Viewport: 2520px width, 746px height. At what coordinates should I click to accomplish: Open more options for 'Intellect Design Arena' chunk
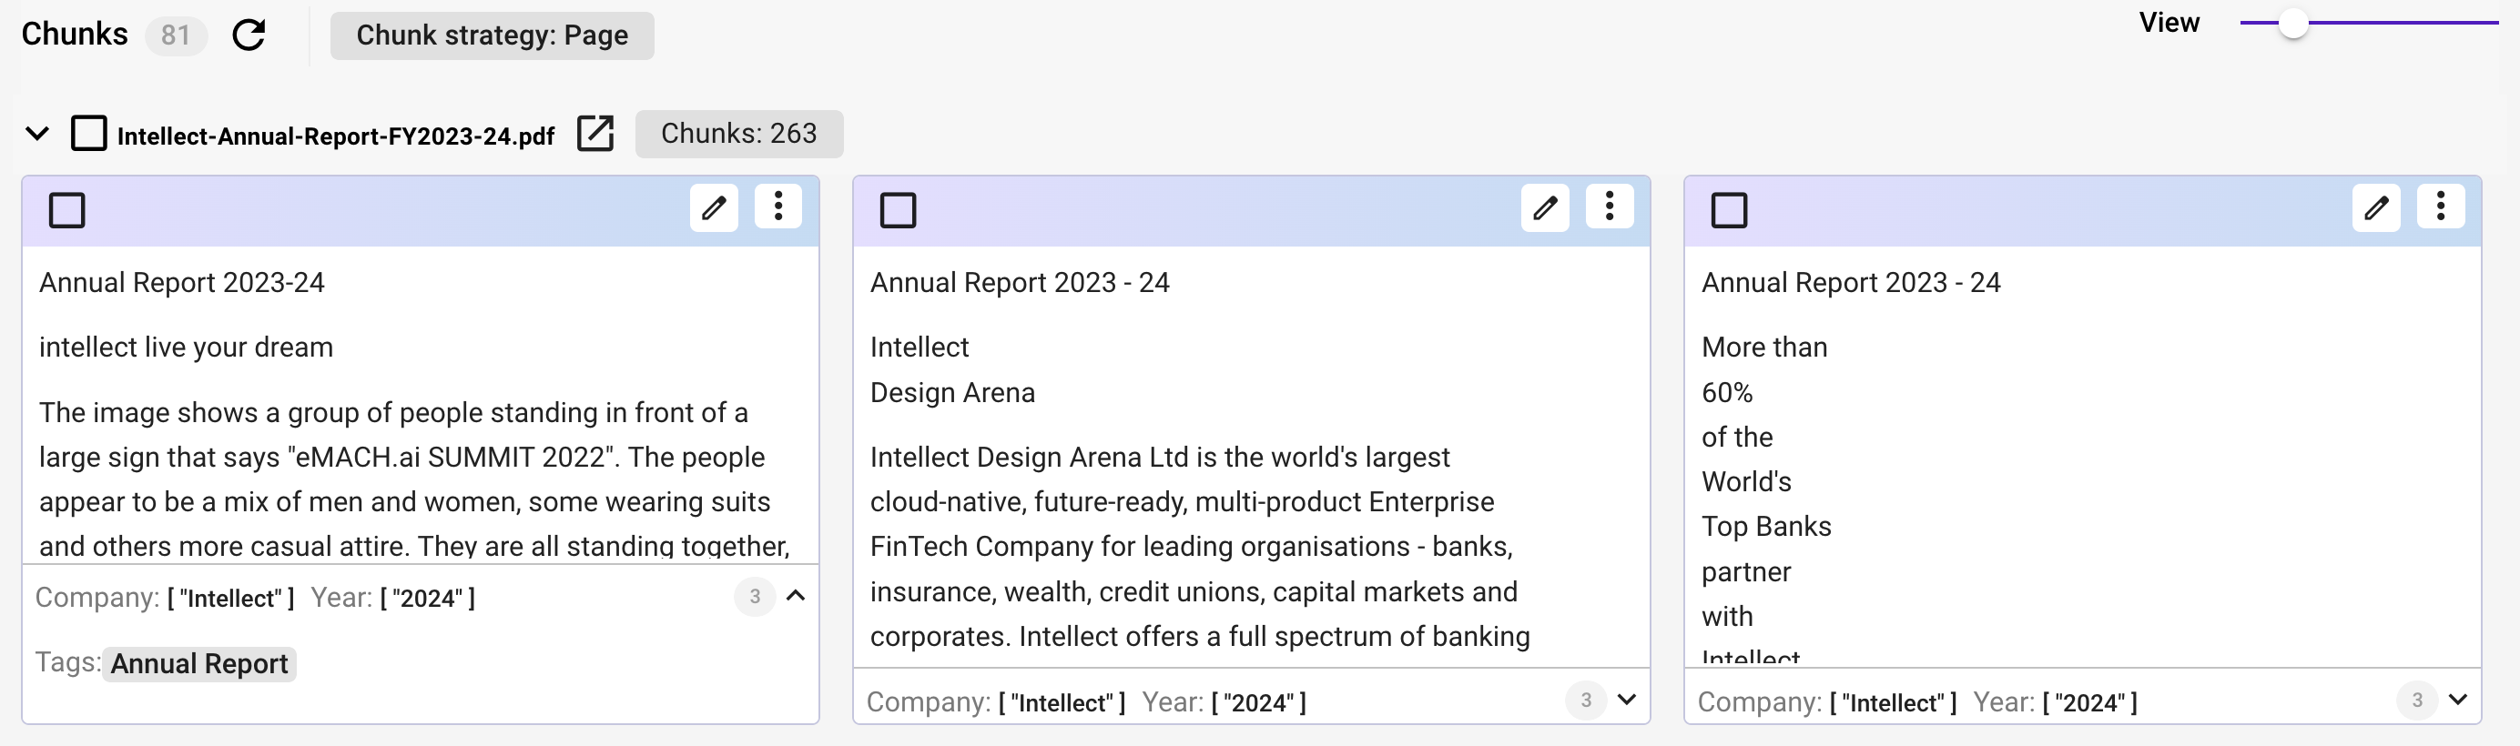click(x=1610, y=207)
